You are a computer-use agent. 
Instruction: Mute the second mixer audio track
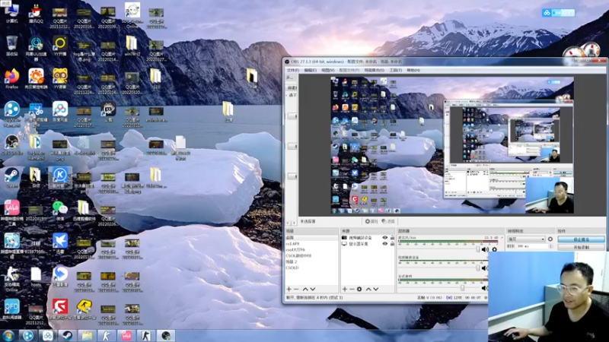click(484, 268)
